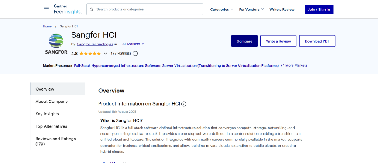The width and height of the screenshot is (378, 163).
Task: Show +1 More Markets
Action: coord(293,65)
